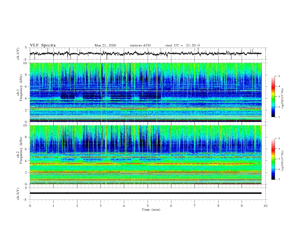
Task: Select the ch.1 "Frequency (kHz)" axis label
Action: click(x=21, y=87)
